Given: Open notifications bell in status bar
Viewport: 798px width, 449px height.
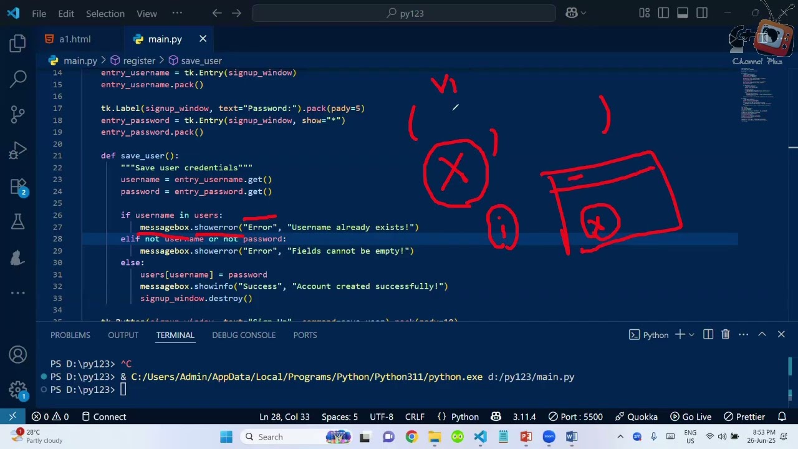Looking at the screenshot, I should (782, 417).
